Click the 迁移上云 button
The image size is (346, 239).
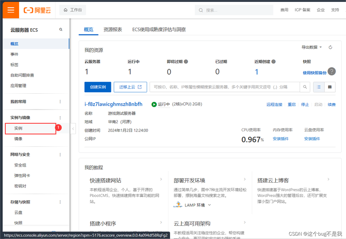pyautogui.click(x=130, y=87)
